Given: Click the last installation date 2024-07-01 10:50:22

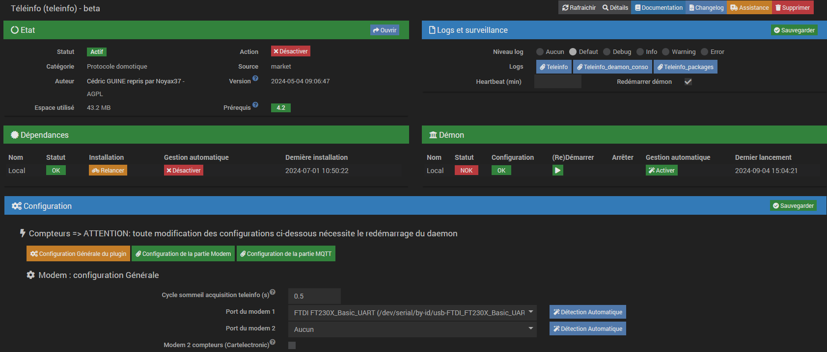Looking at the screenshot, I should [317, 171].
